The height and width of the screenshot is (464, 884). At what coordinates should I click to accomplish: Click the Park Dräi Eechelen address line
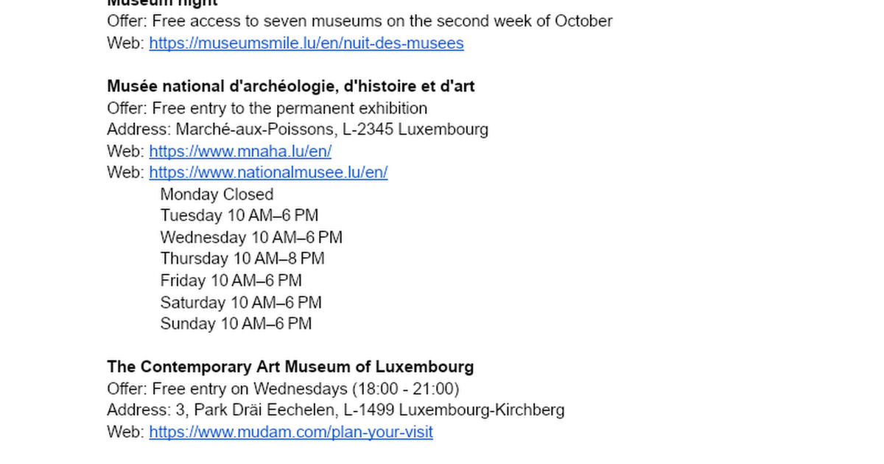click(x=335, y=410)
